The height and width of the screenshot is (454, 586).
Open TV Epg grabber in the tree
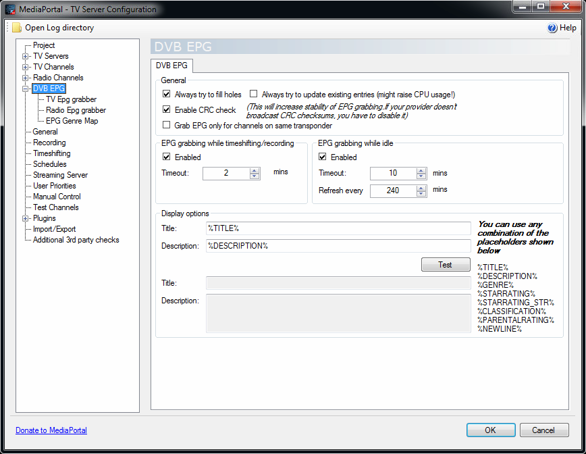click(72, 99)
